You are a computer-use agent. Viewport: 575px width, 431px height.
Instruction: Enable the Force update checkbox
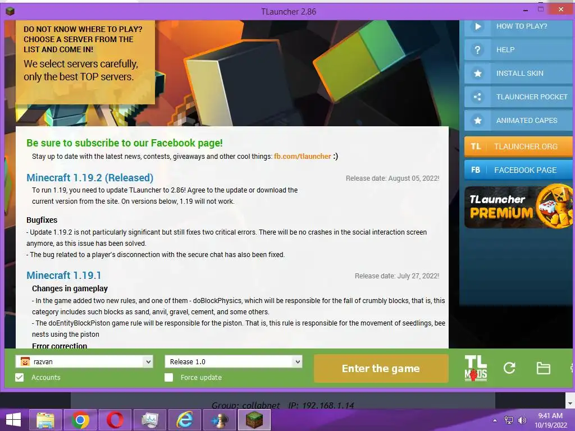168,378
